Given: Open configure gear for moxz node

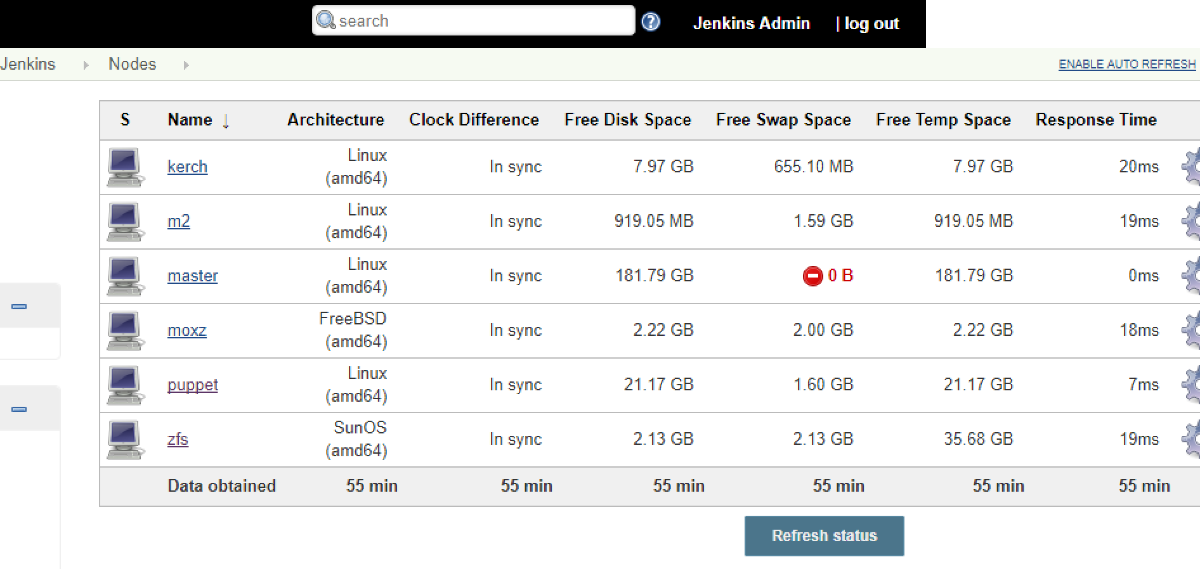Looking at the screenshot, I should tap(1190, 330).
